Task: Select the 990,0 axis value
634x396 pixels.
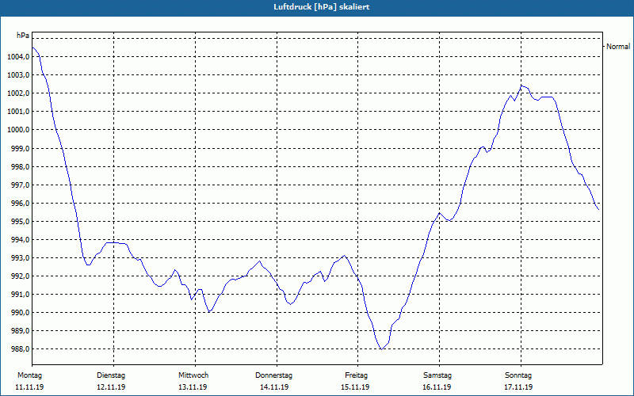Action: click(x=20, y=313)
